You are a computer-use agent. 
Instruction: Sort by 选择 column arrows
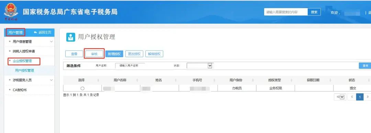99,80
